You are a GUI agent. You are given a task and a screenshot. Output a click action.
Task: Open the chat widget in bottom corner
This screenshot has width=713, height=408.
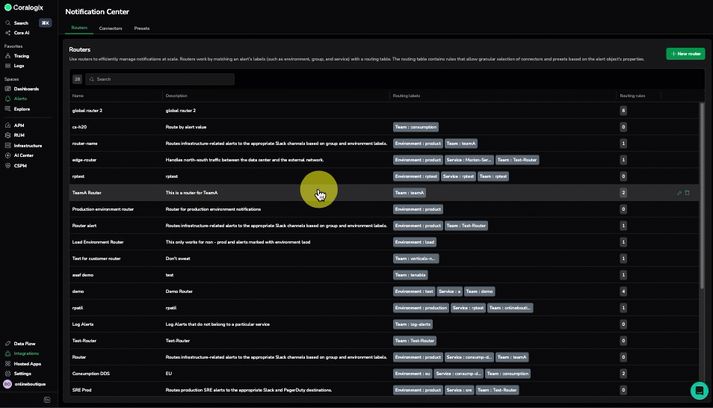click(x=699, y=390)
